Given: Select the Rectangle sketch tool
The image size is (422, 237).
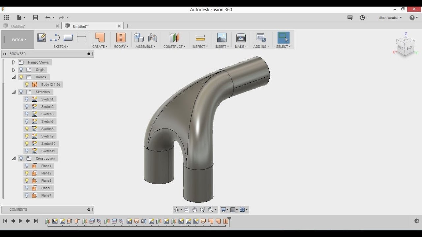Looking at the screenshot, I should (68, 38).
